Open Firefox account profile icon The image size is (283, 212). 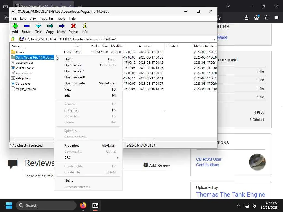coord(256,18)
